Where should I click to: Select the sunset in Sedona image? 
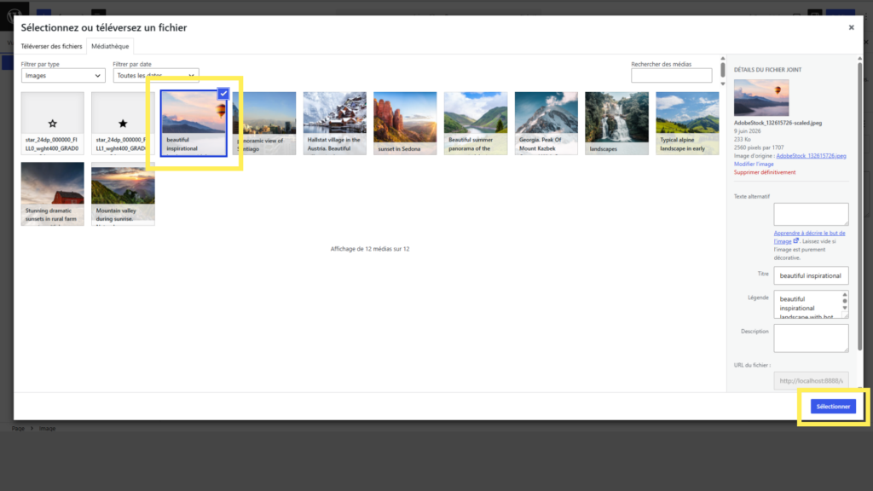click(405, 123)
